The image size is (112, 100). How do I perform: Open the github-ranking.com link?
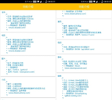(x=73, y=96)
